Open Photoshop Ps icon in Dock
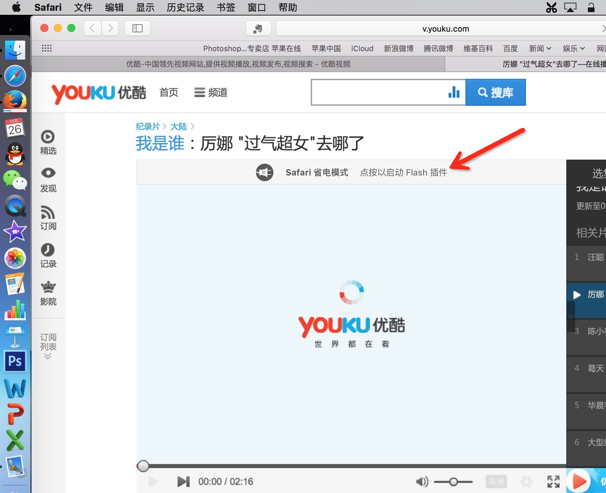This screenshot has height=493, width=606. [x=15, y=361]
